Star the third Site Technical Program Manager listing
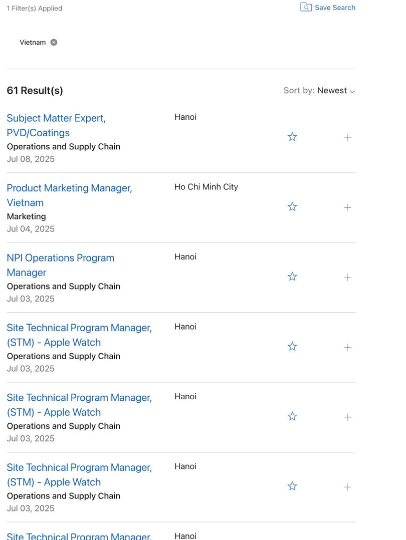The height and width of the screenshot is (540, 406). coord(292,486)
